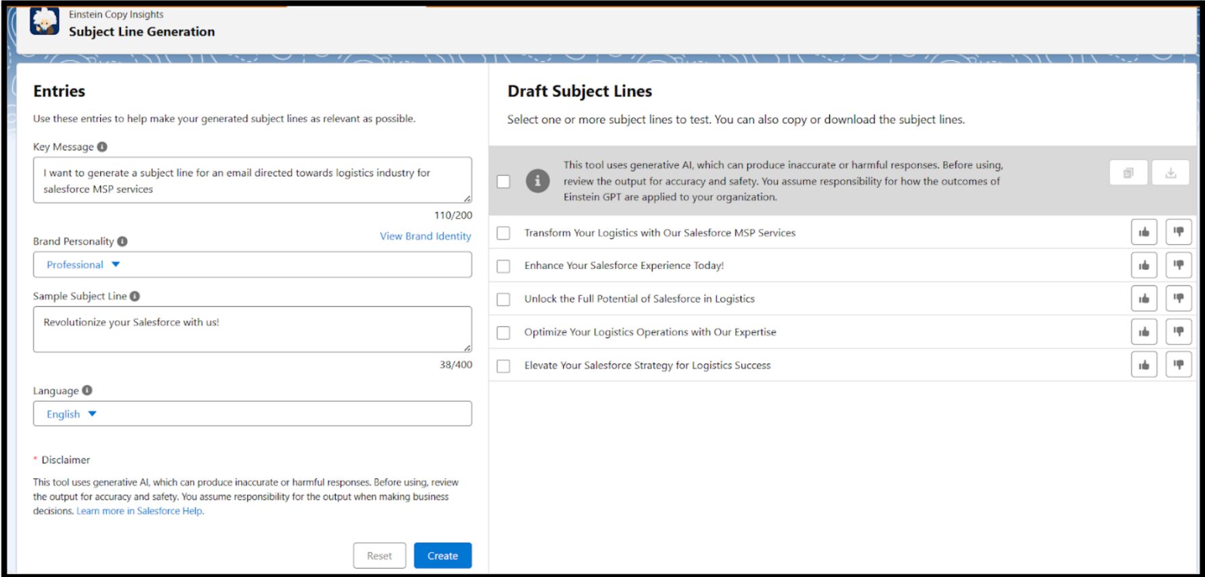Thumbs down 'Elevate Your Salesforce Strategy for Logistics Success'
The height and width of the screenshot is (577, 1205).
(1179, 365)
